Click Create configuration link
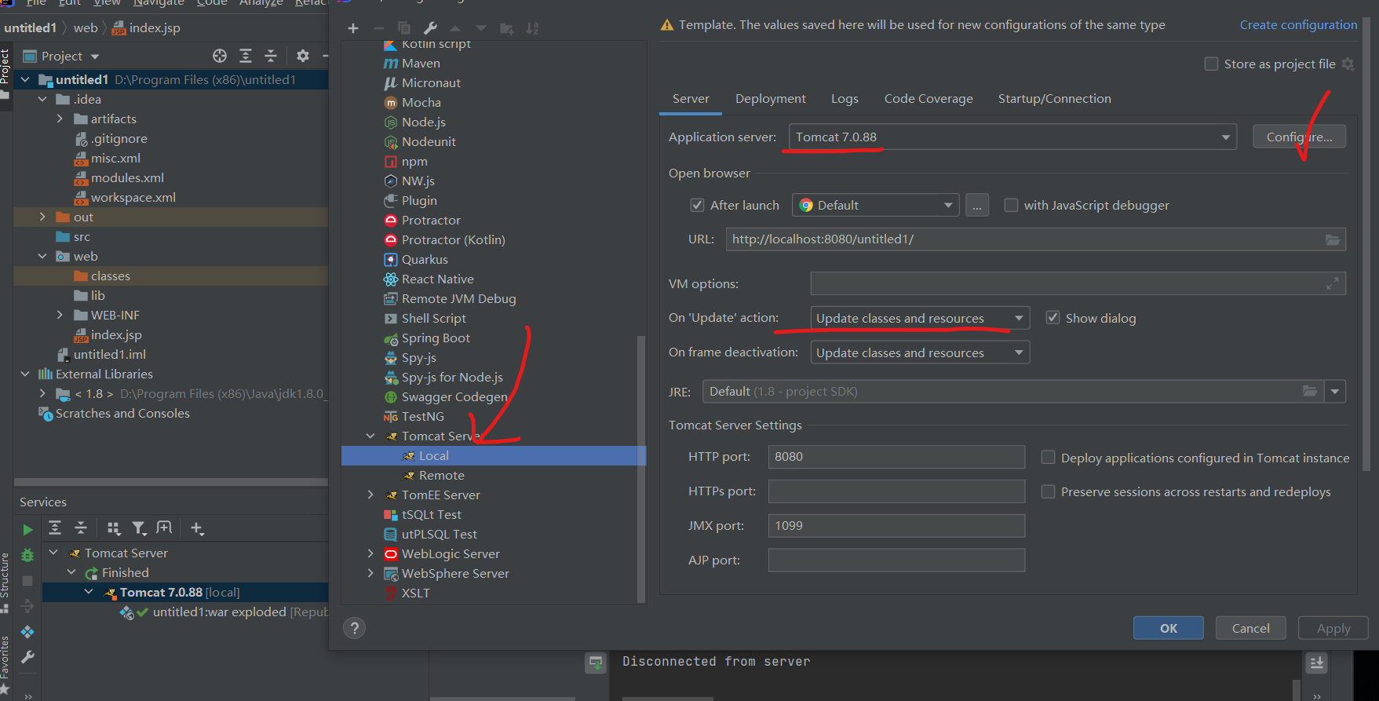Viewport: 1379px width, 701px height. (1298, 25)
